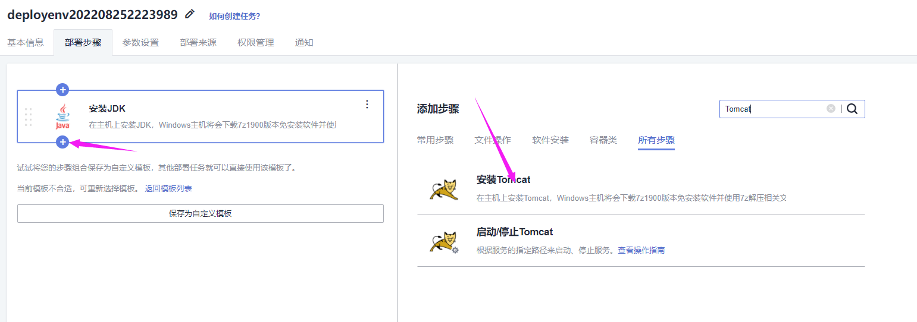Show the 容器类 step category
The image size is (917, 322).
(603, 140)
